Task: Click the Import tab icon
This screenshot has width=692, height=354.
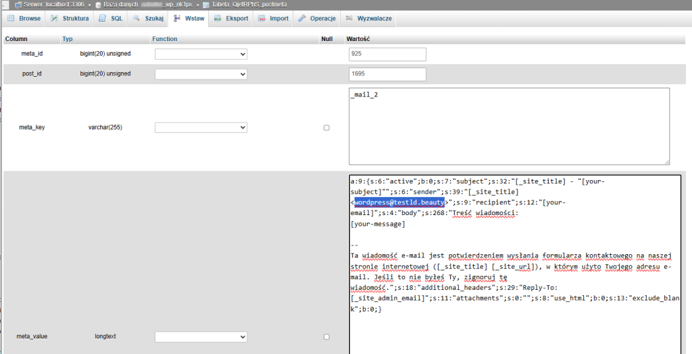Action: coord(262,18)
